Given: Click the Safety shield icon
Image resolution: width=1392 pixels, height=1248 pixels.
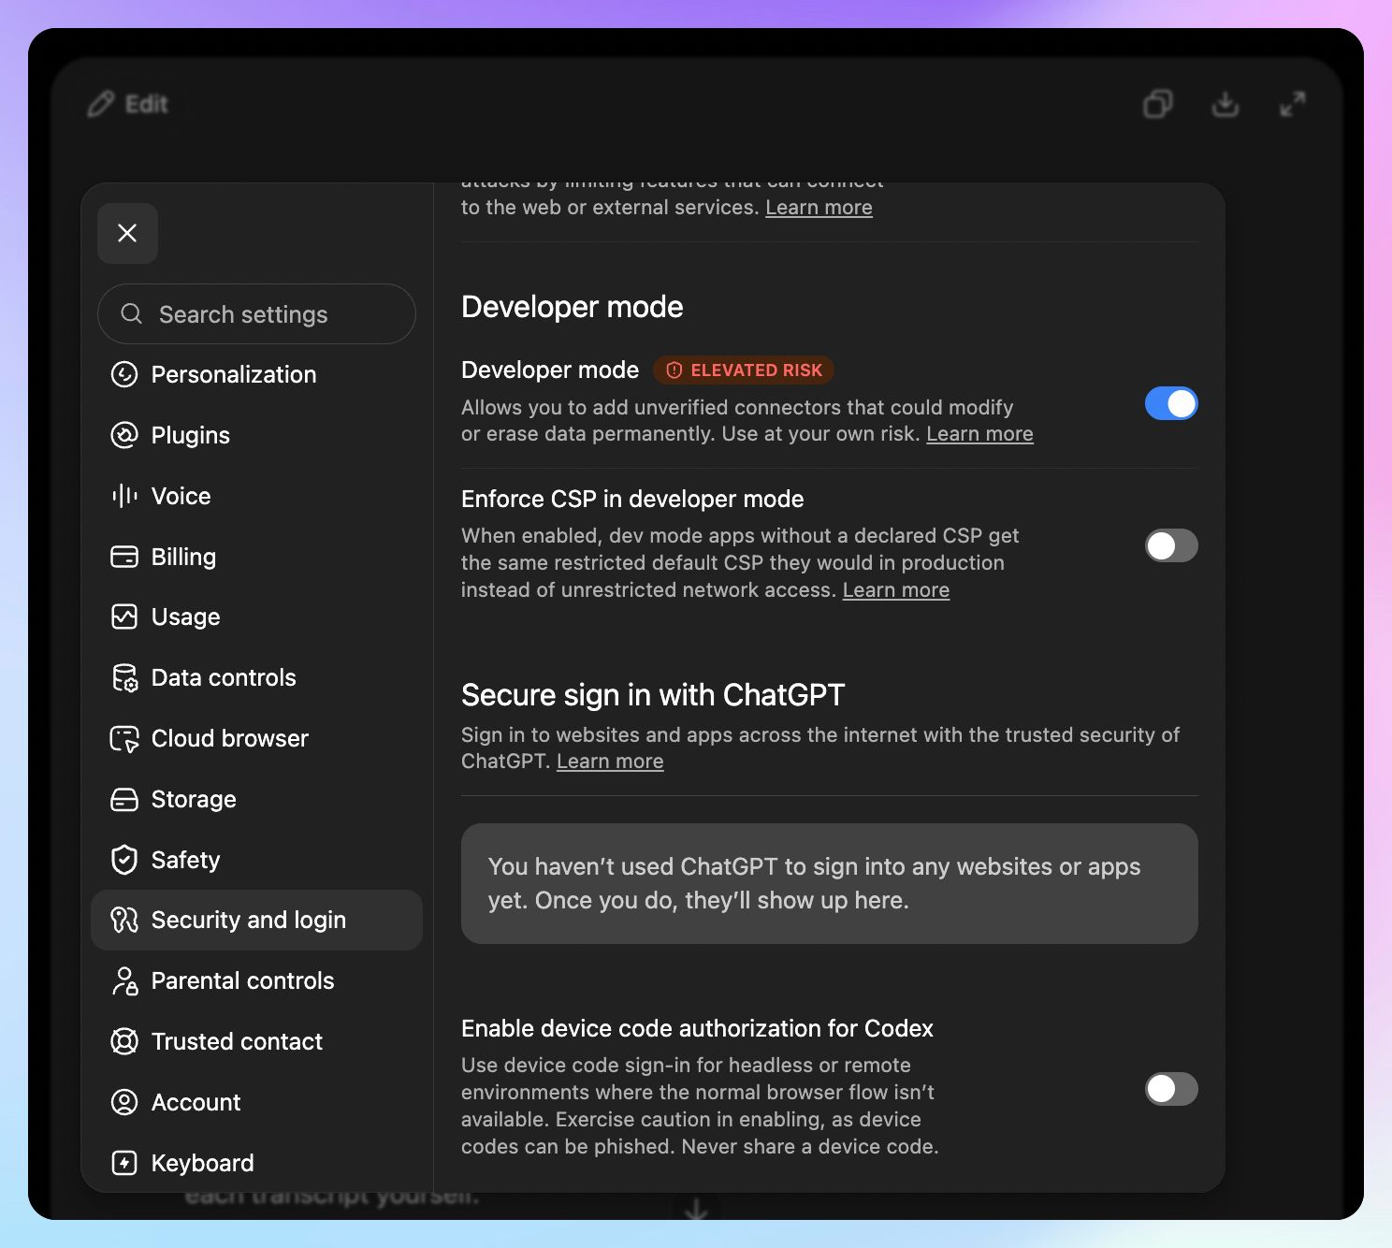Looking at the screenshot, I should click(x=124, y=860).
